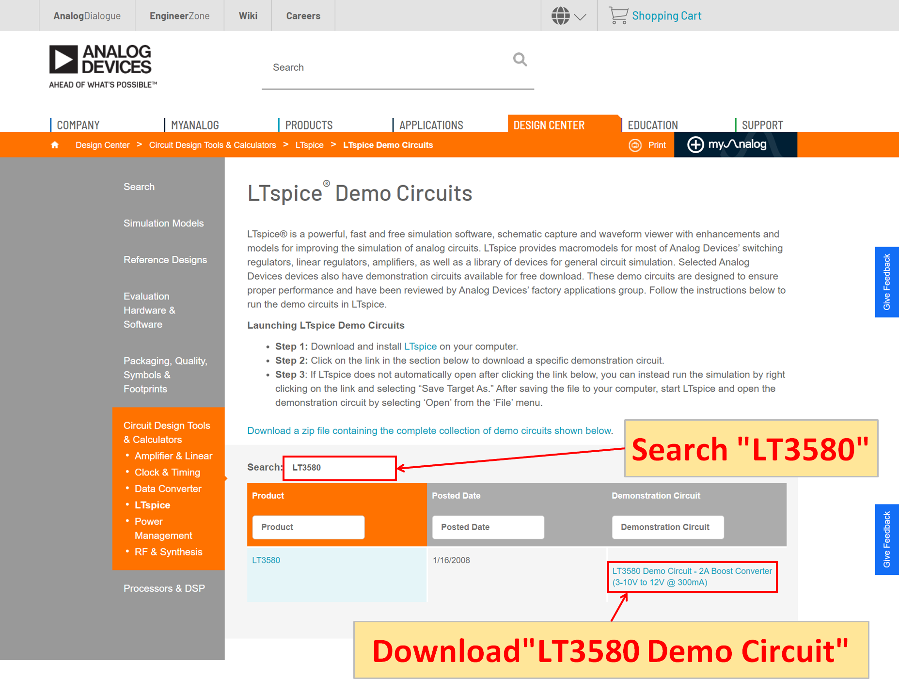
Task: Expand the chevron next to the globe icon
Action: (x=580, y=17)
